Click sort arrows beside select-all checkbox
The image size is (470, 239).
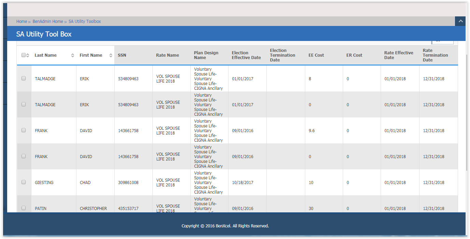click(28, 55)
